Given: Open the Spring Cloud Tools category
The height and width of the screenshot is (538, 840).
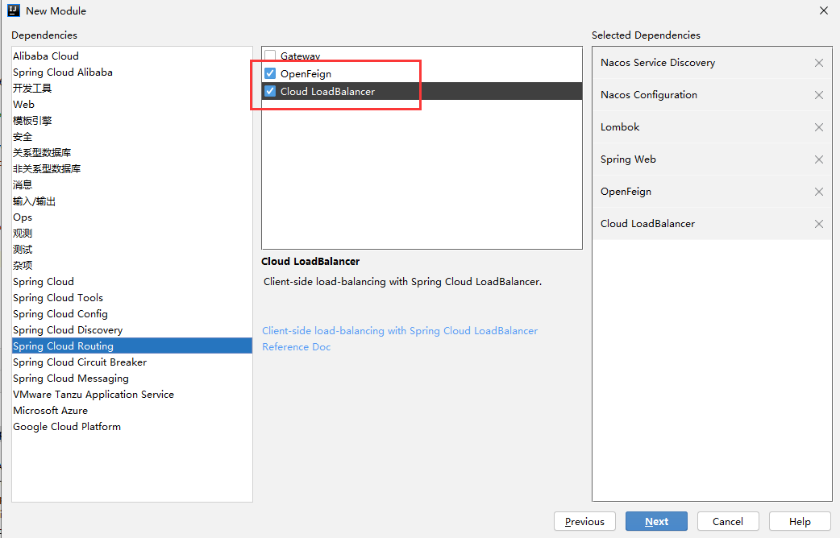Looking at the screenshot, I should pyautogui.click(x=131, y=298).
